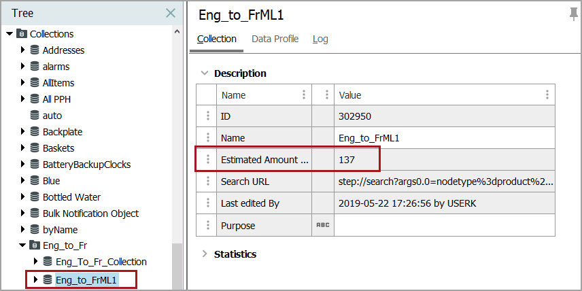This screenshot has height=291, width=582.
Task: Collapse the Description section
Action: pos(204,73)
